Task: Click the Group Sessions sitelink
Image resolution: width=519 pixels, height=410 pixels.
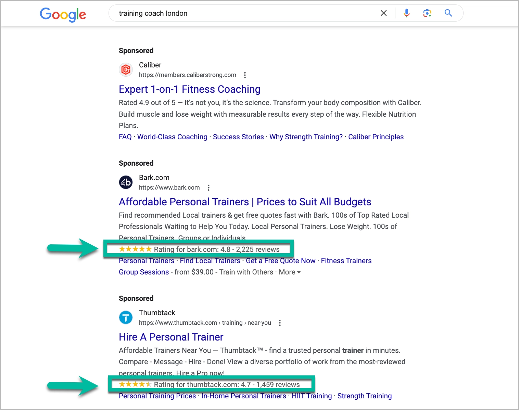Action: click(144, 272)
